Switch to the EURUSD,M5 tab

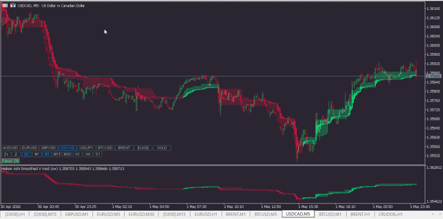click(109, 214)
